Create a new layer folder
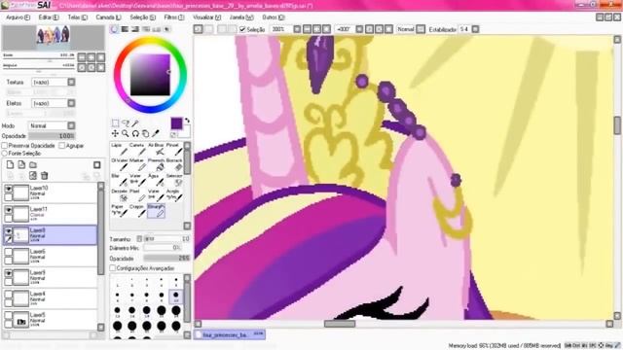 (33, 165)
